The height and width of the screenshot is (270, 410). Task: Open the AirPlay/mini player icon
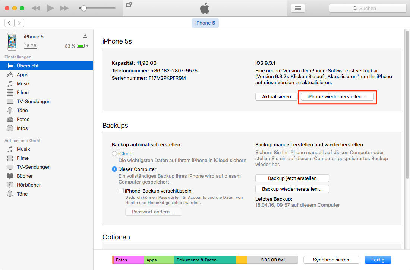tap(129, 5)
